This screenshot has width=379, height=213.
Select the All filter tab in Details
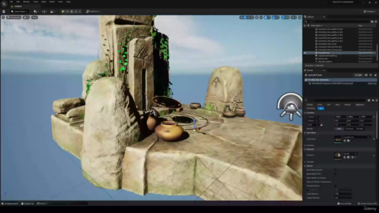pyautogui.click(x=321, y=108)
